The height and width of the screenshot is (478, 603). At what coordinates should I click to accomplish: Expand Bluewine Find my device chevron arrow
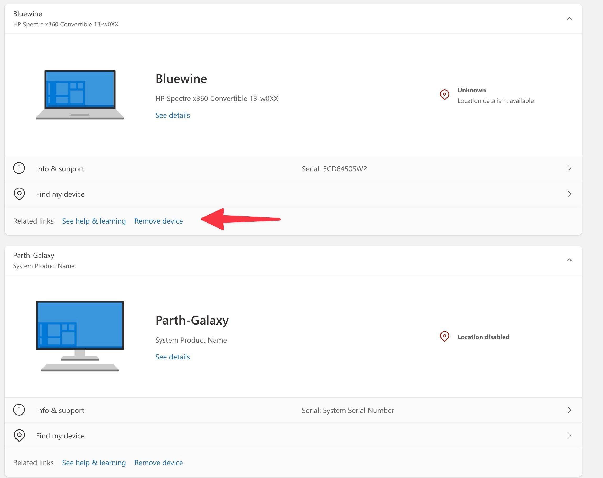tap(569, 194)
